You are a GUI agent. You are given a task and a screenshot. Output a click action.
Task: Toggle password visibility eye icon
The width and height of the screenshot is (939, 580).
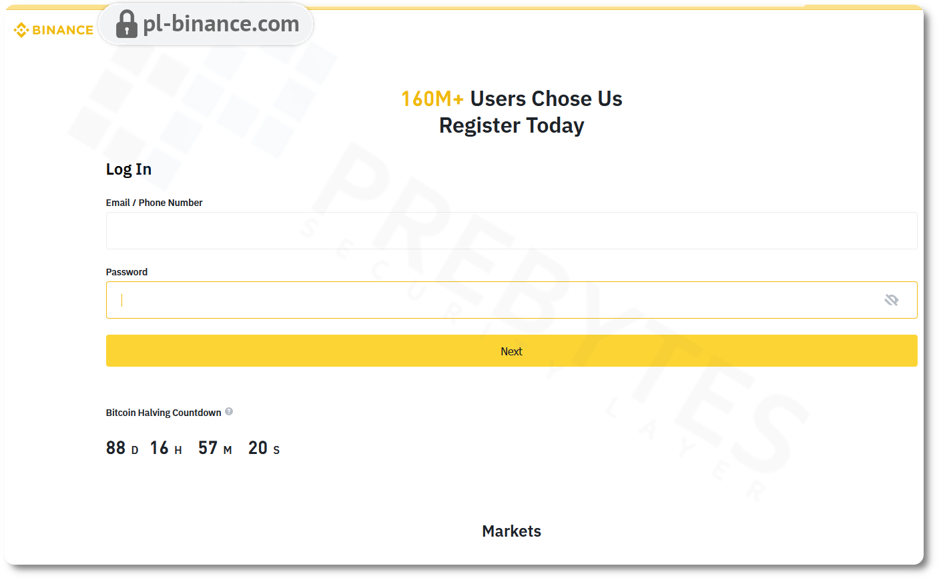coord(892,300)
